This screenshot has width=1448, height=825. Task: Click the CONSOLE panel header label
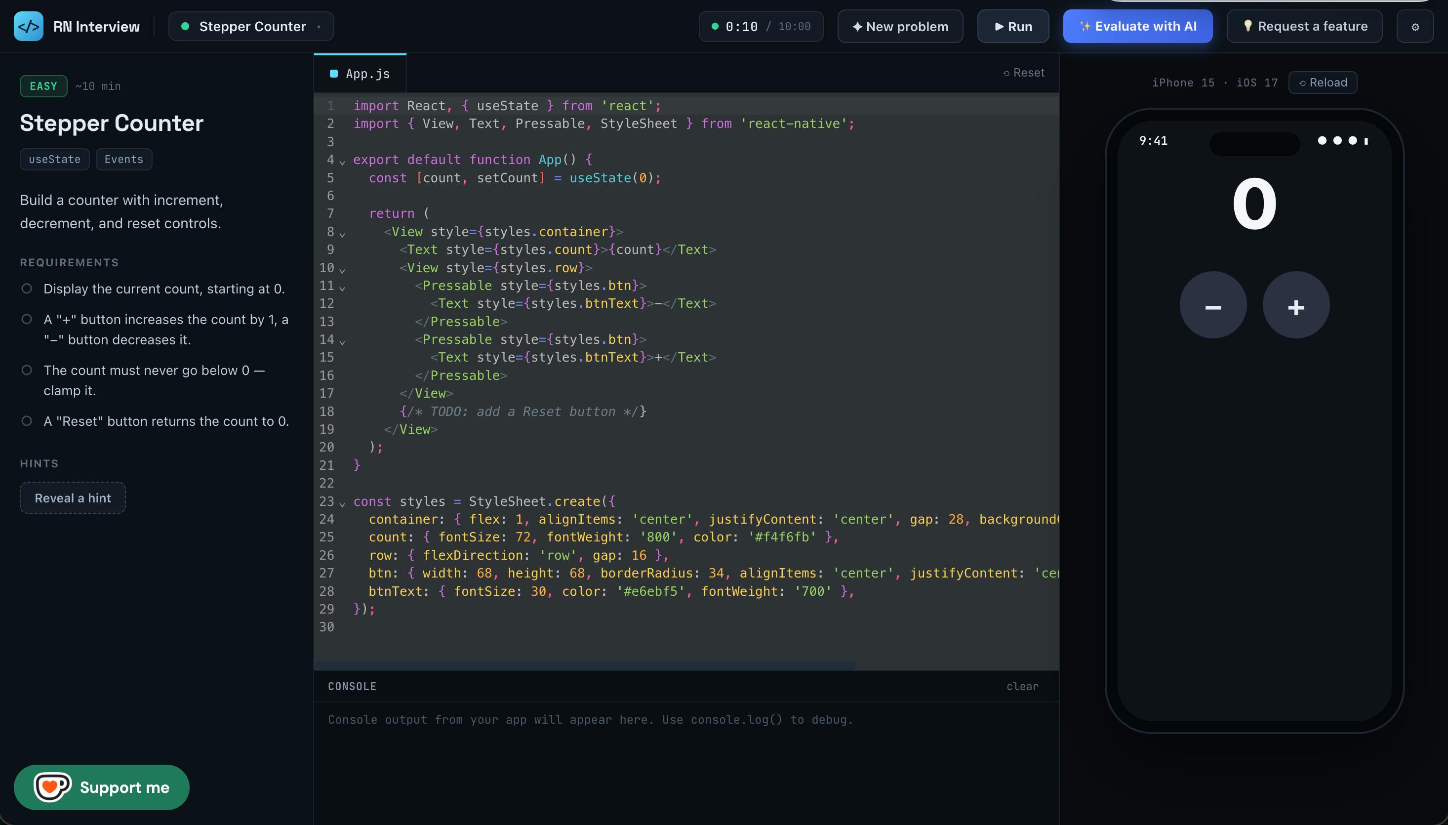[x=352, y=686]
